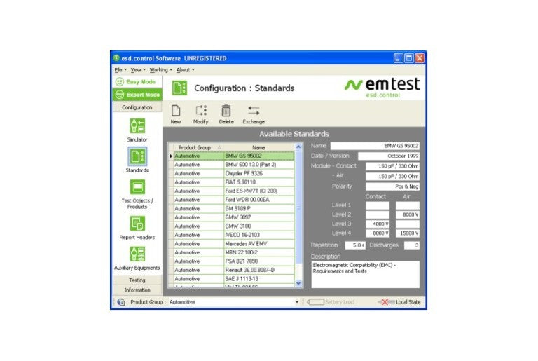The height and width of the screenshot is (361, 538).
Task: Click the Repetition field 5.0 s
Action: (x=355, y=245)
